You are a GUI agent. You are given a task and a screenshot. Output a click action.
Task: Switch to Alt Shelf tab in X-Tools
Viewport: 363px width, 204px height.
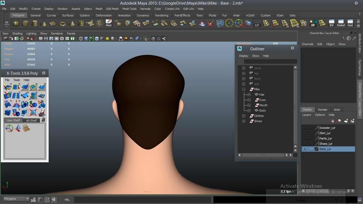pos(31,120)
